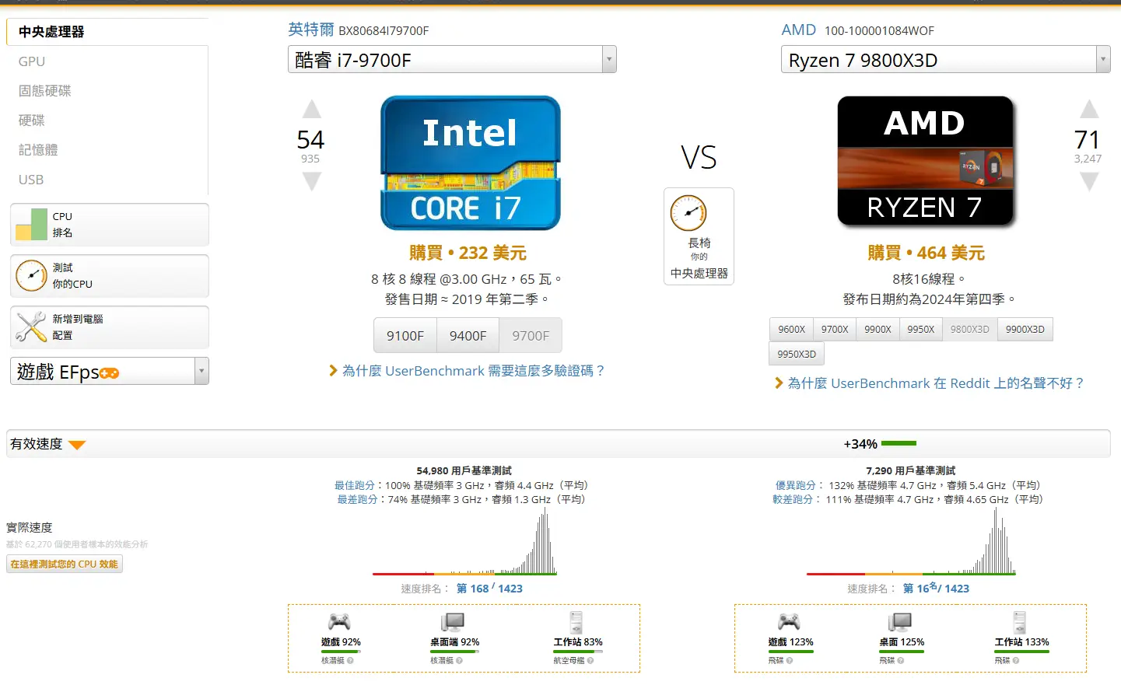Upvote the Intel i7-9700F
Viewport: 1121px width, 685px height.
(x=311, y=109)
